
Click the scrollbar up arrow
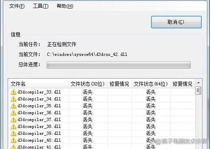pos(198,83)
